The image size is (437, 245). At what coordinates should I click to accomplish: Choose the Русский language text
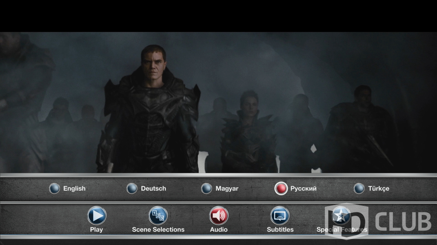coord(303,188)
